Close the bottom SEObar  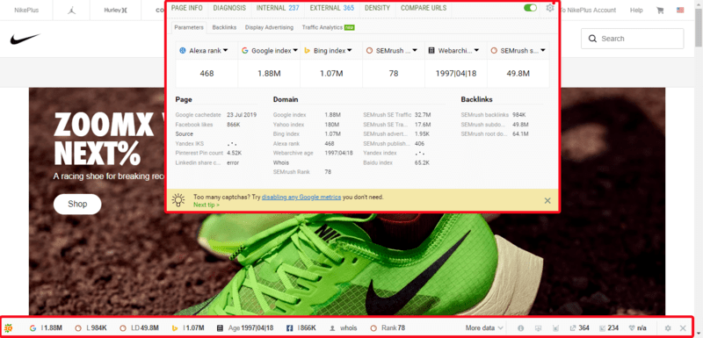click(683, 328)
